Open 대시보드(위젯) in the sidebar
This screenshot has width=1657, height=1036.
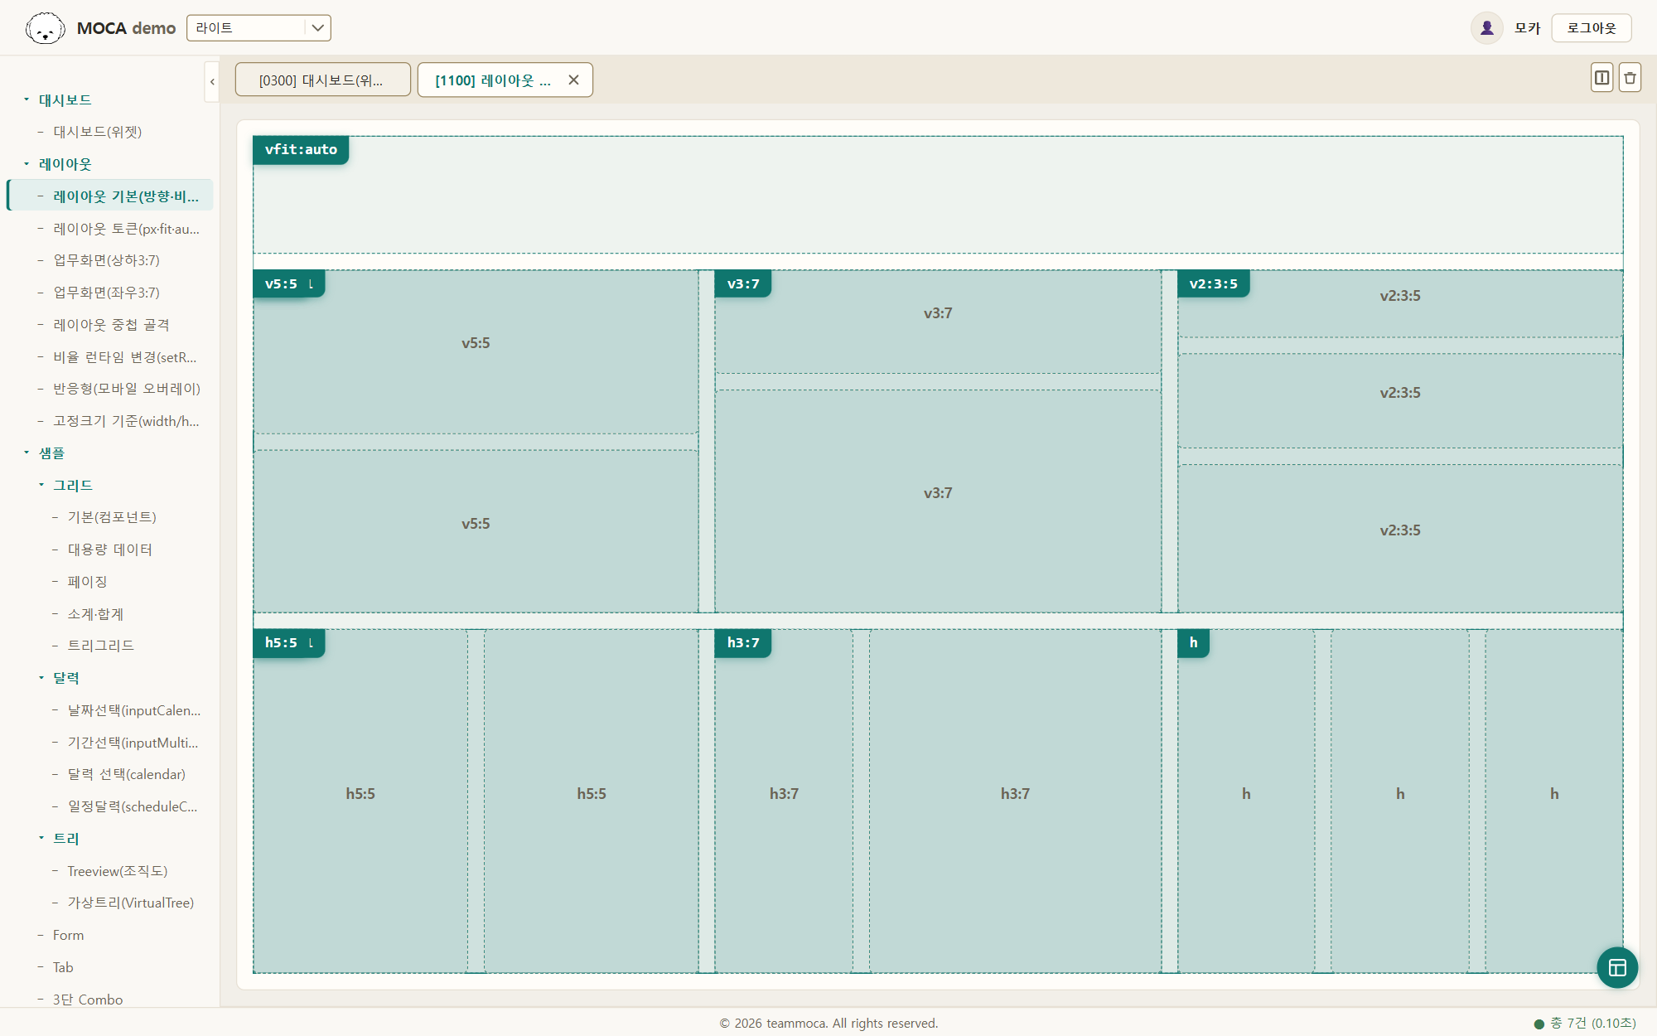[98, 132]
